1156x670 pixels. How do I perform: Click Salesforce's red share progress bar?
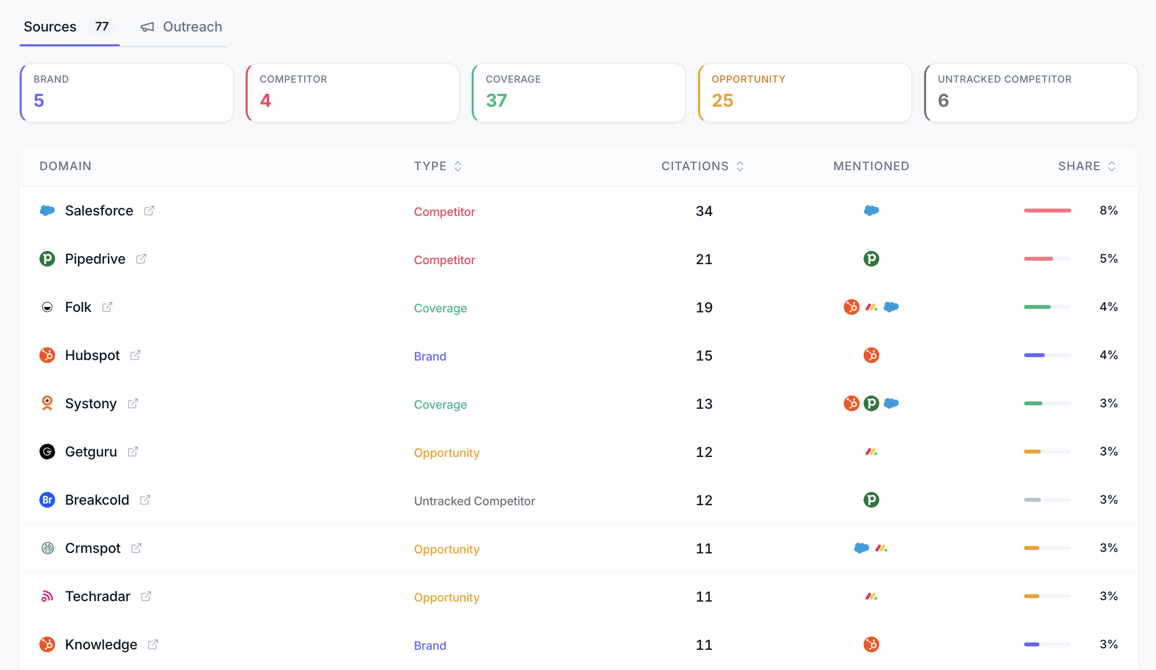[1048, 210]
